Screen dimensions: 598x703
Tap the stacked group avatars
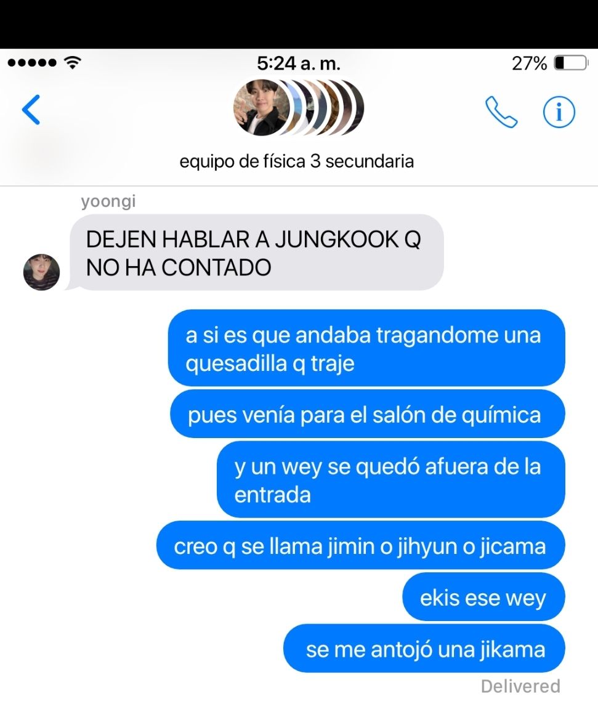pos(299,108)
